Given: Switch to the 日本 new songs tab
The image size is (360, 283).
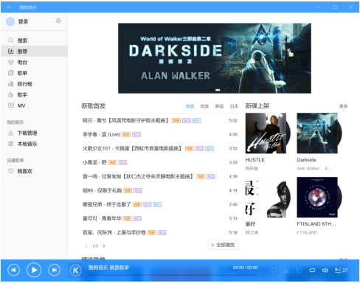Looking at the screenshot, I should click(x=234, y=106).
